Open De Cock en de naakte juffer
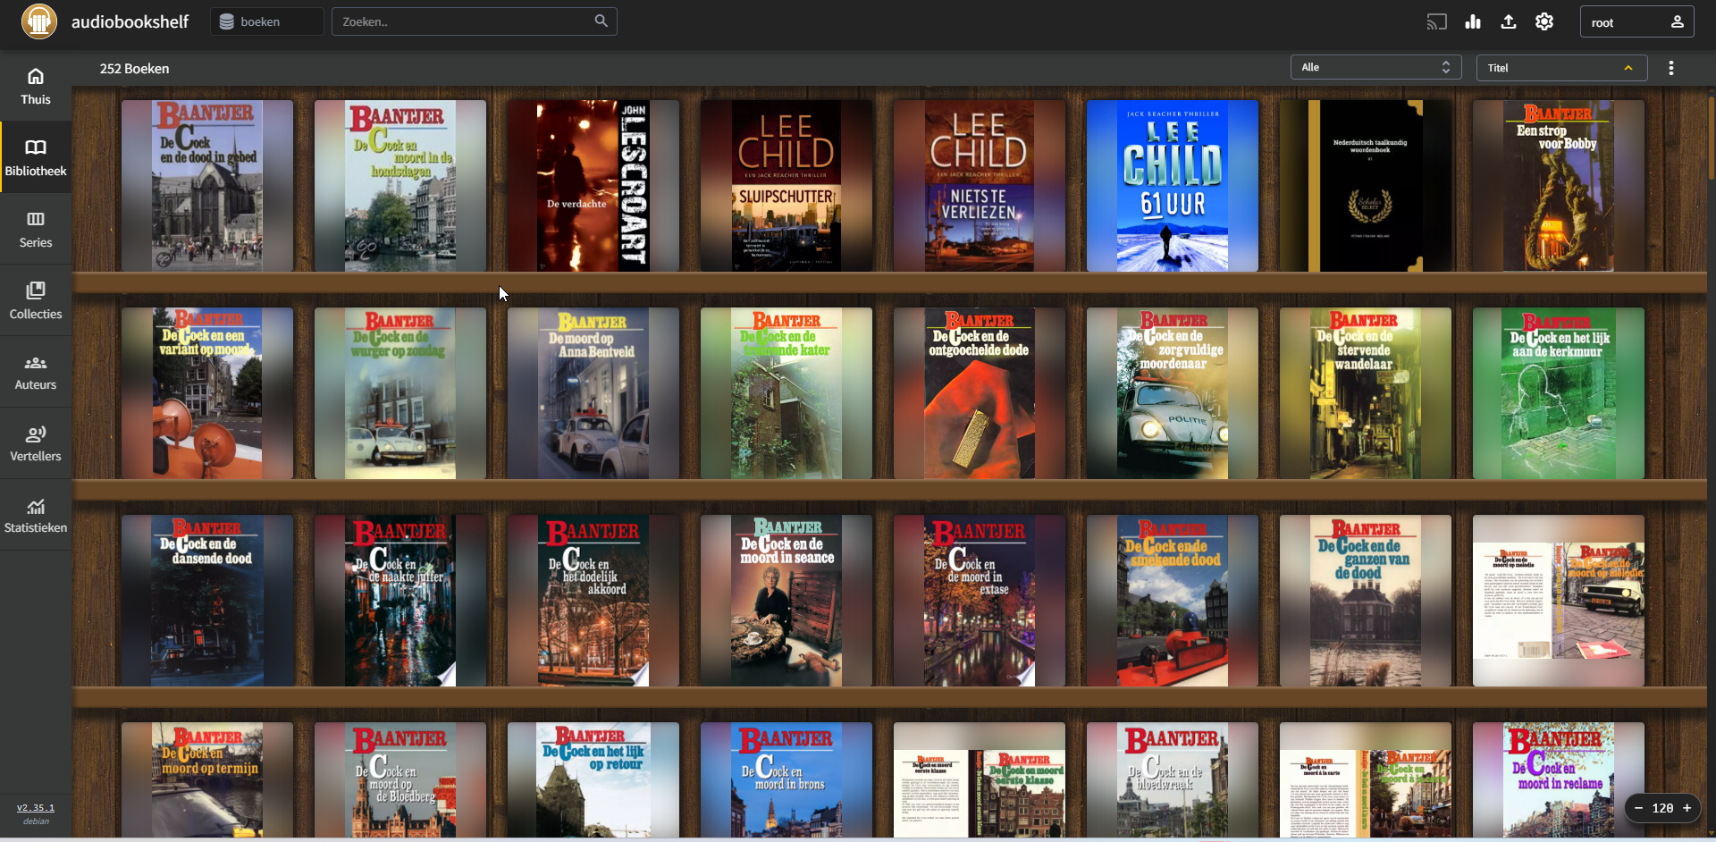Viewport: 1716px width, 842px height. 400,601
